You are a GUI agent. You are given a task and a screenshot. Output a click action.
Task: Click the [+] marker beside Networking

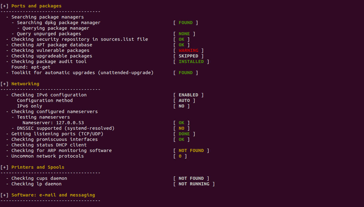4,84
